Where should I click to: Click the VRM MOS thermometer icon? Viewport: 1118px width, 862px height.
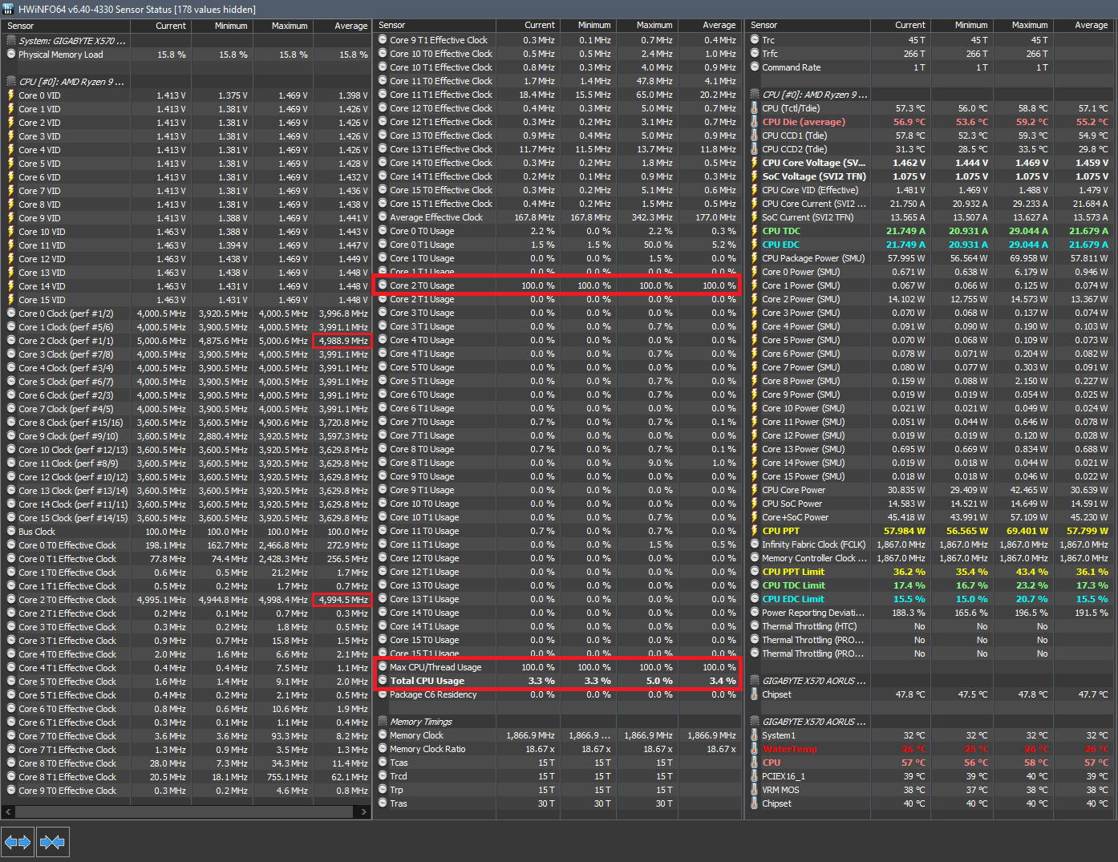(x=755, y=790)
